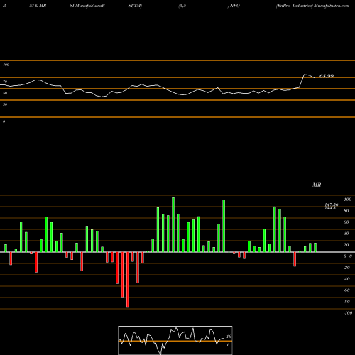The image size is (355, 355).
Task: Click the "SI(TM)" header text
Action: (x=135, y=6)
